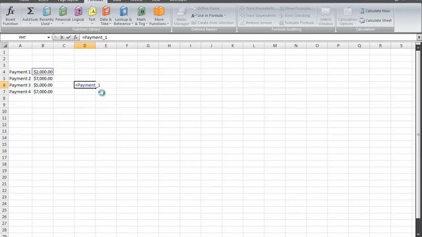Open Lookup & Reference functions
The width and height of the screenshot is (422, 237).
[x=123, y=16]
